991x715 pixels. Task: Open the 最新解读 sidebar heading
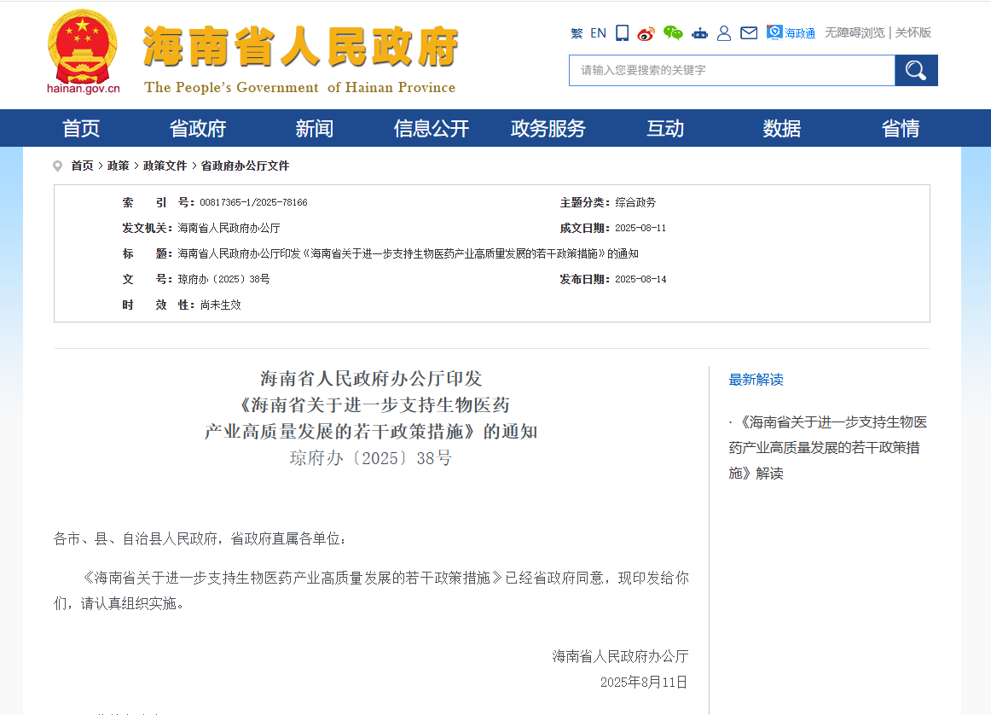756,380
